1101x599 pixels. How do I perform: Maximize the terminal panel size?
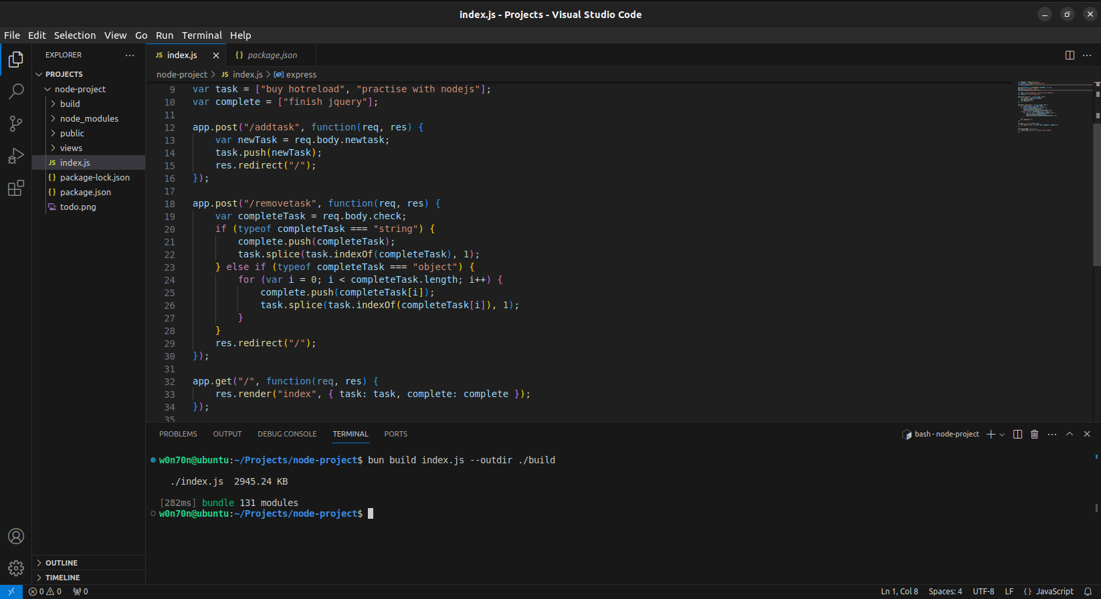(1070, 435)
